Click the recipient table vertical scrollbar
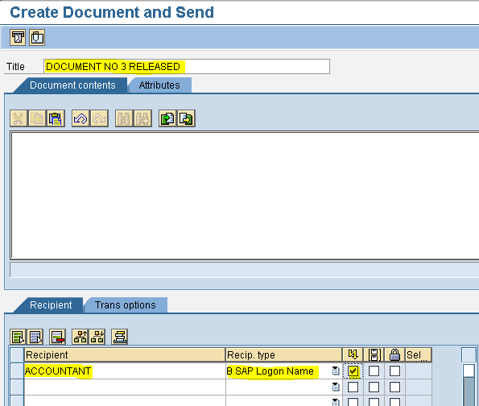479x406 pixels. coord(469,384)
